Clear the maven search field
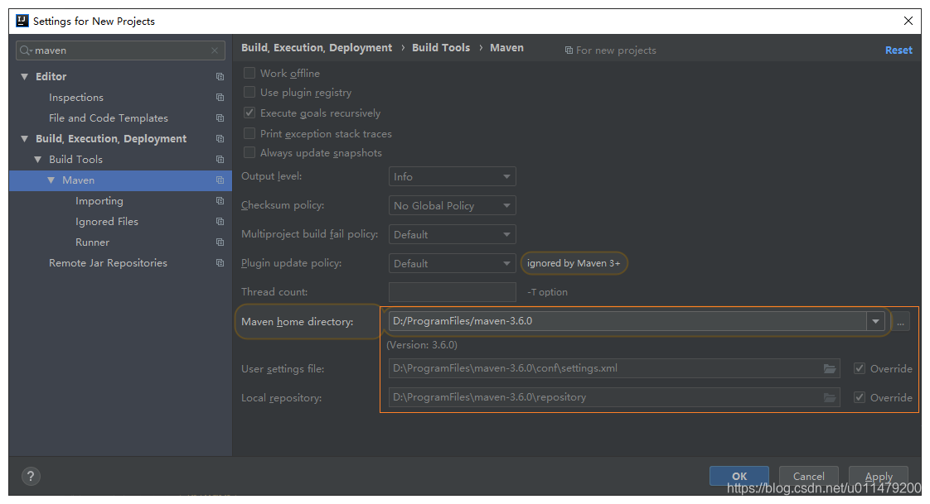The height and width of the screenshot is (504, 930). tap(215, 50)
